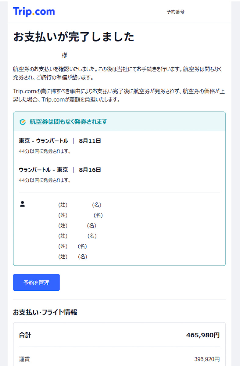Screen dimensions: 240x366
Task: Click the 東京 - ウランバートル route
Action: (x=43, y=141)
